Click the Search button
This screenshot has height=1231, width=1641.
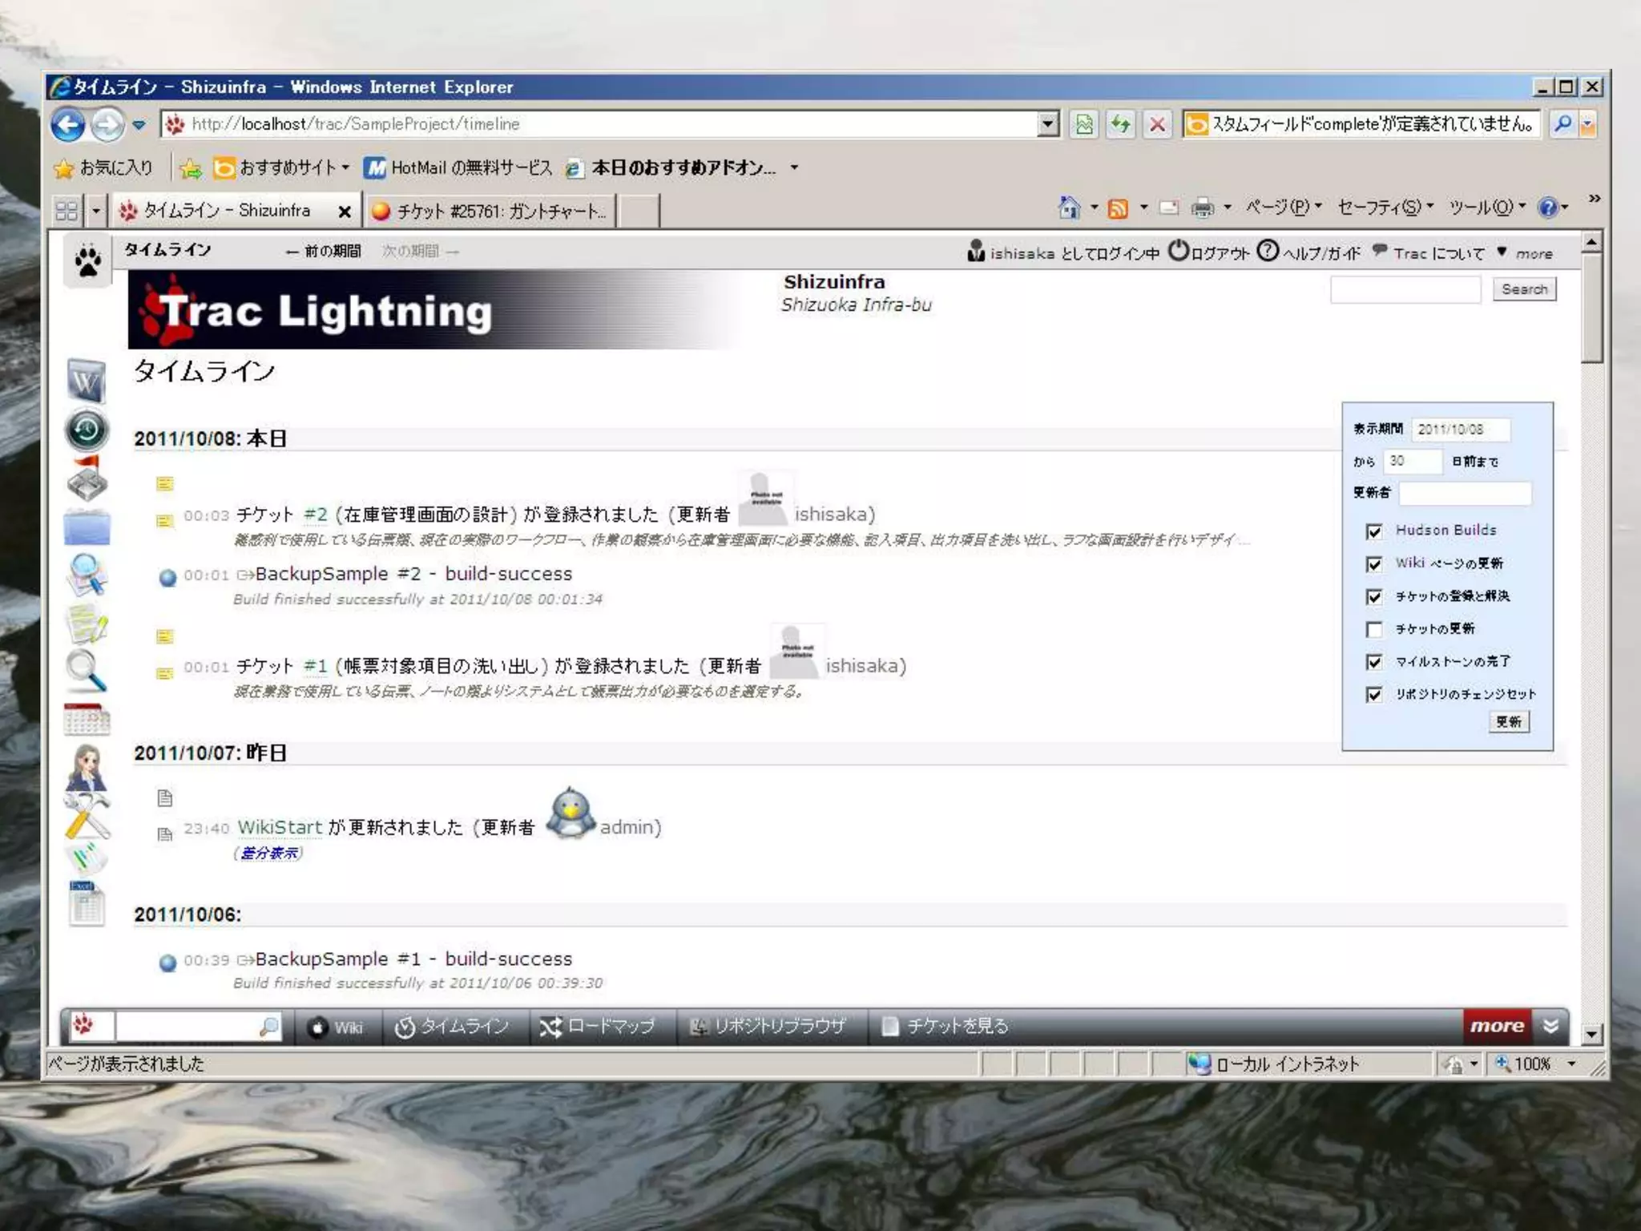point(1523,289)
